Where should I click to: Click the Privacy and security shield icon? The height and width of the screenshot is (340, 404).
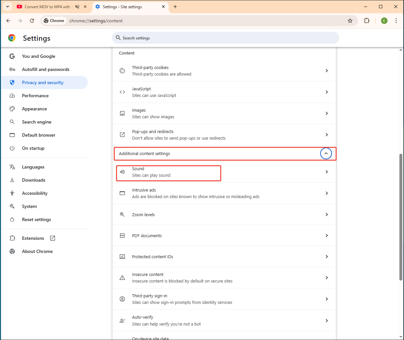tap(12, 82)
